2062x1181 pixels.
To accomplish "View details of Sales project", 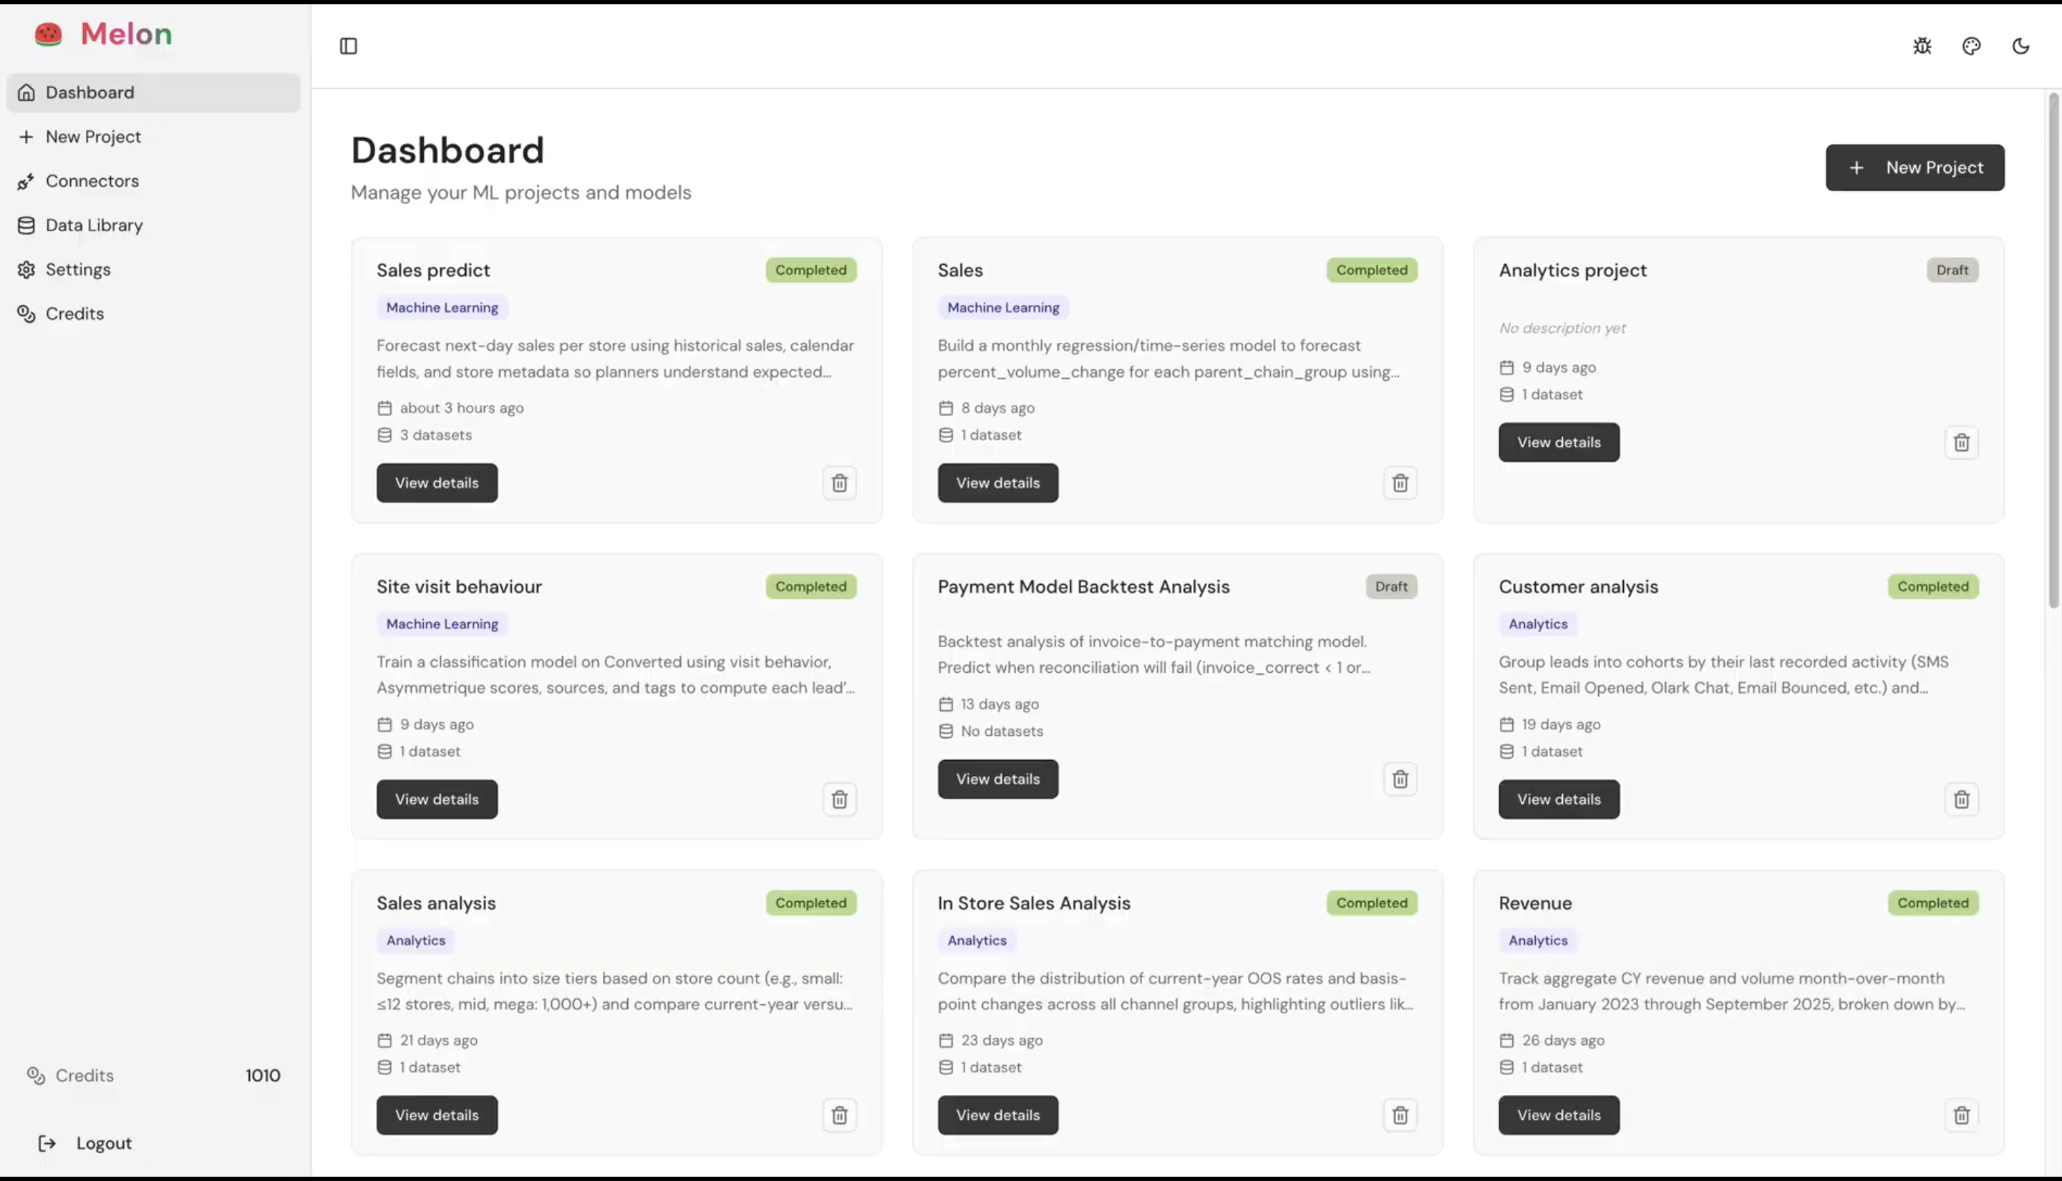I will coord(997,483).
